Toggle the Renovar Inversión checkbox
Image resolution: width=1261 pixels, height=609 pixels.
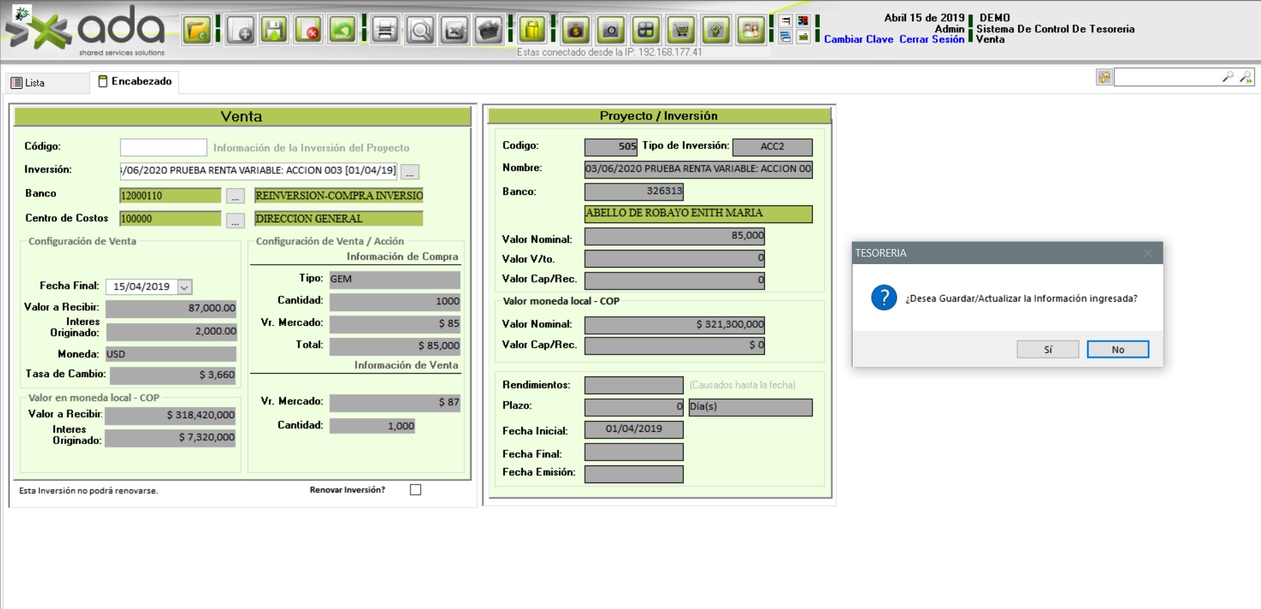coord(415,490)
